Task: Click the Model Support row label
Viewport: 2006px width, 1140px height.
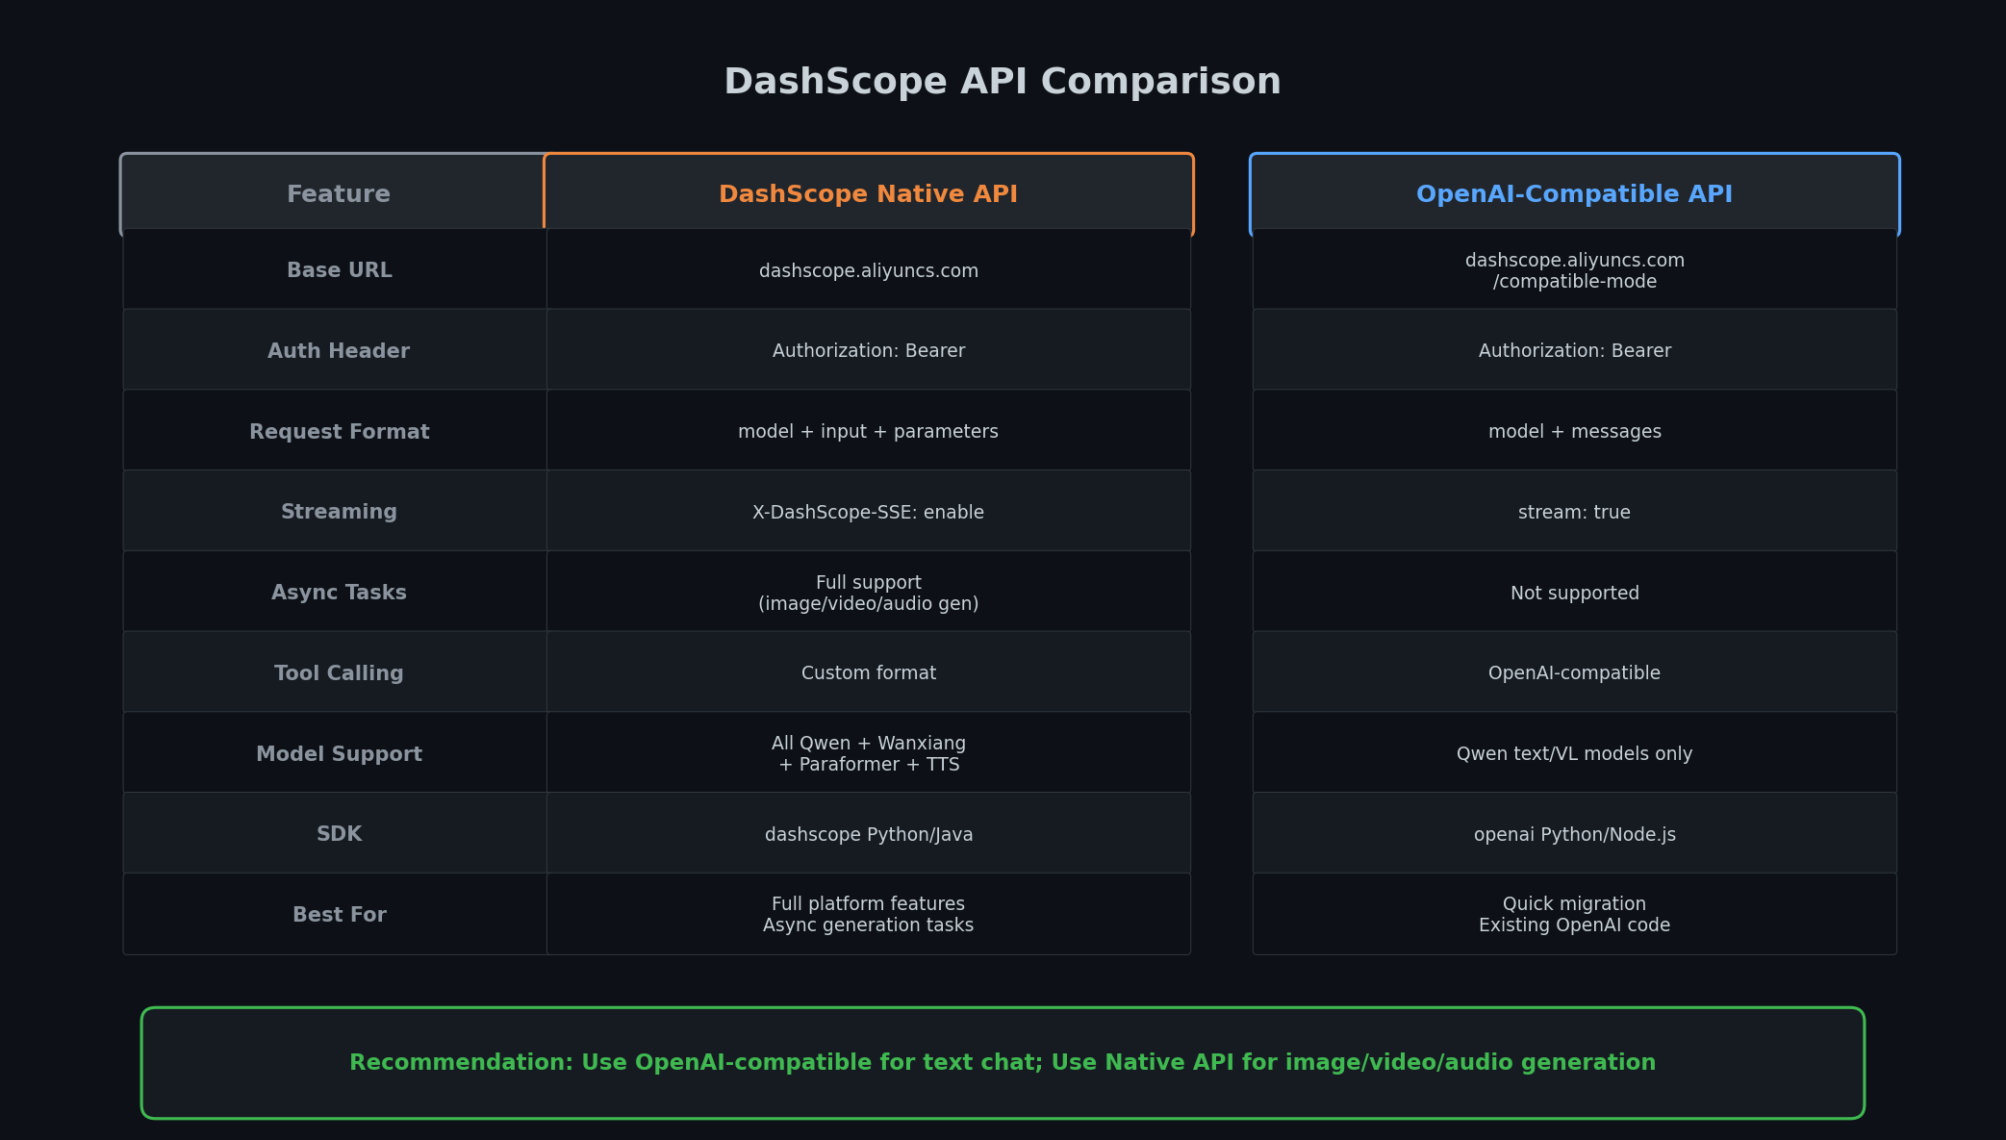Action: [339, 754]
